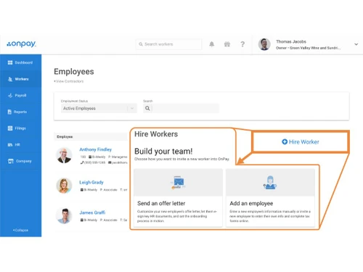Screen dimensions: 363x272
Task: Open Payroll in sidebar
Action: [20, 96]
